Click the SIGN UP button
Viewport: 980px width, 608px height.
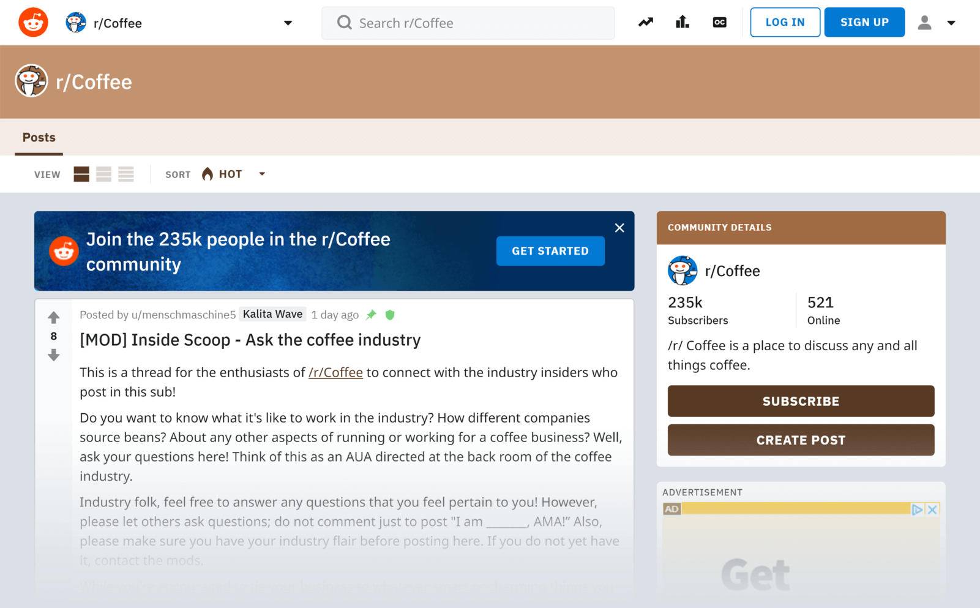(864, 22)
